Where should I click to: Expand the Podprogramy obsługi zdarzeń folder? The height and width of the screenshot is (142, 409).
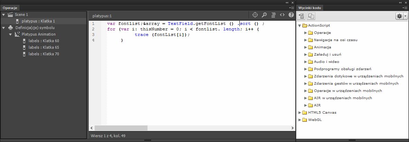[305, 69]
